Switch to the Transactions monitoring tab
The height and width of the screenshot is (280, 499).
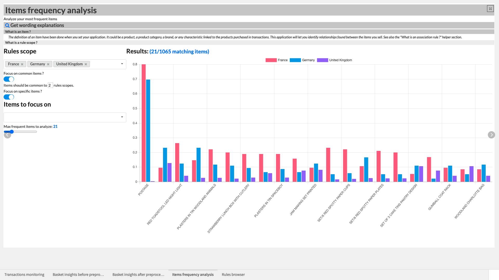24,275
